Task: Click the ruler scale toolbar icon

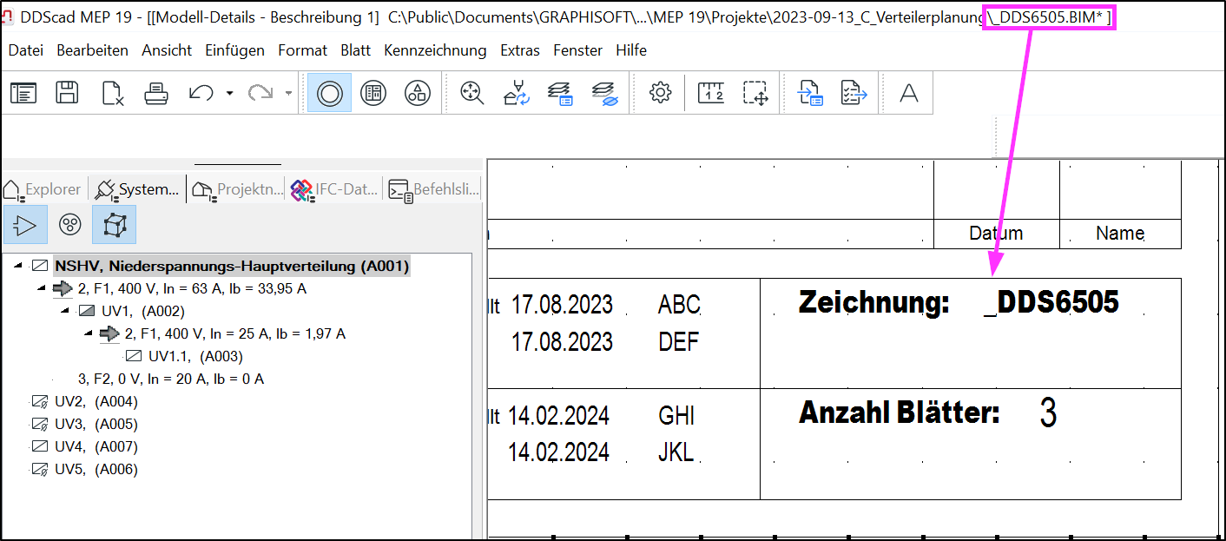Action: tap(711, 93)
